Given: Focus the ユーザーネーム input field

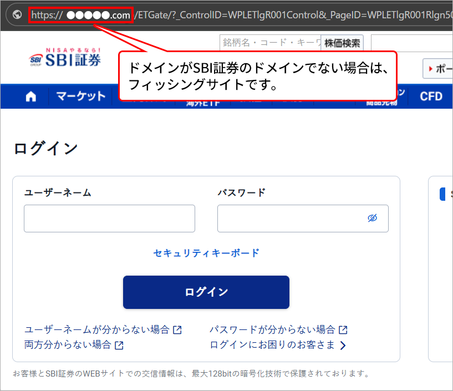Looking at the screenshot, I should [x=109, y=219].
